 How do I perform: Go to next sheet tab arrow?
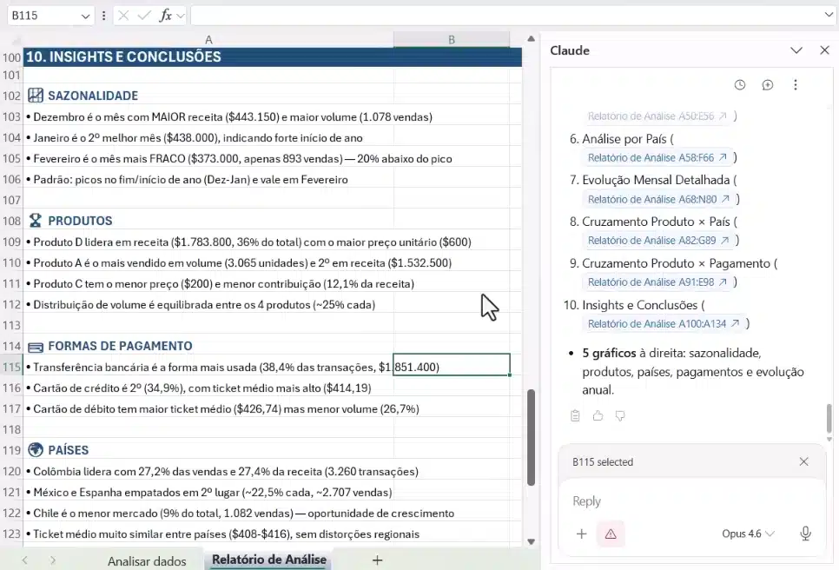[x=52, y=560]
